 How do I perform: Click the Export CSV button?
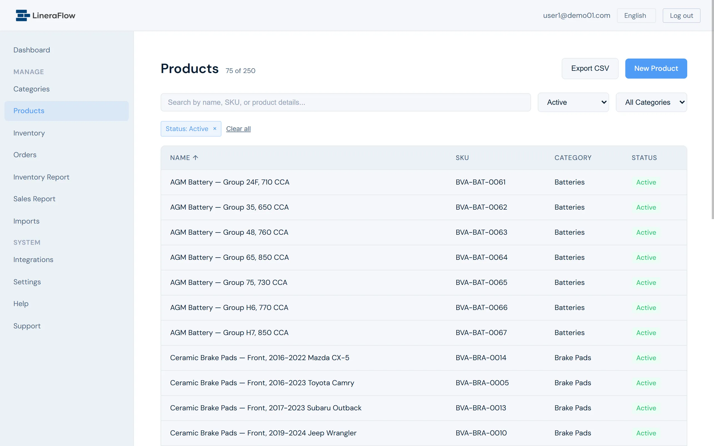pyautogui.click(x=590, y=69)
